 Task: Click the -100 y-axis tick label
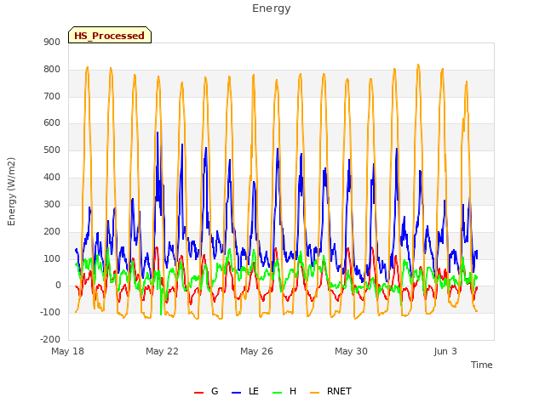click(50, 312)
